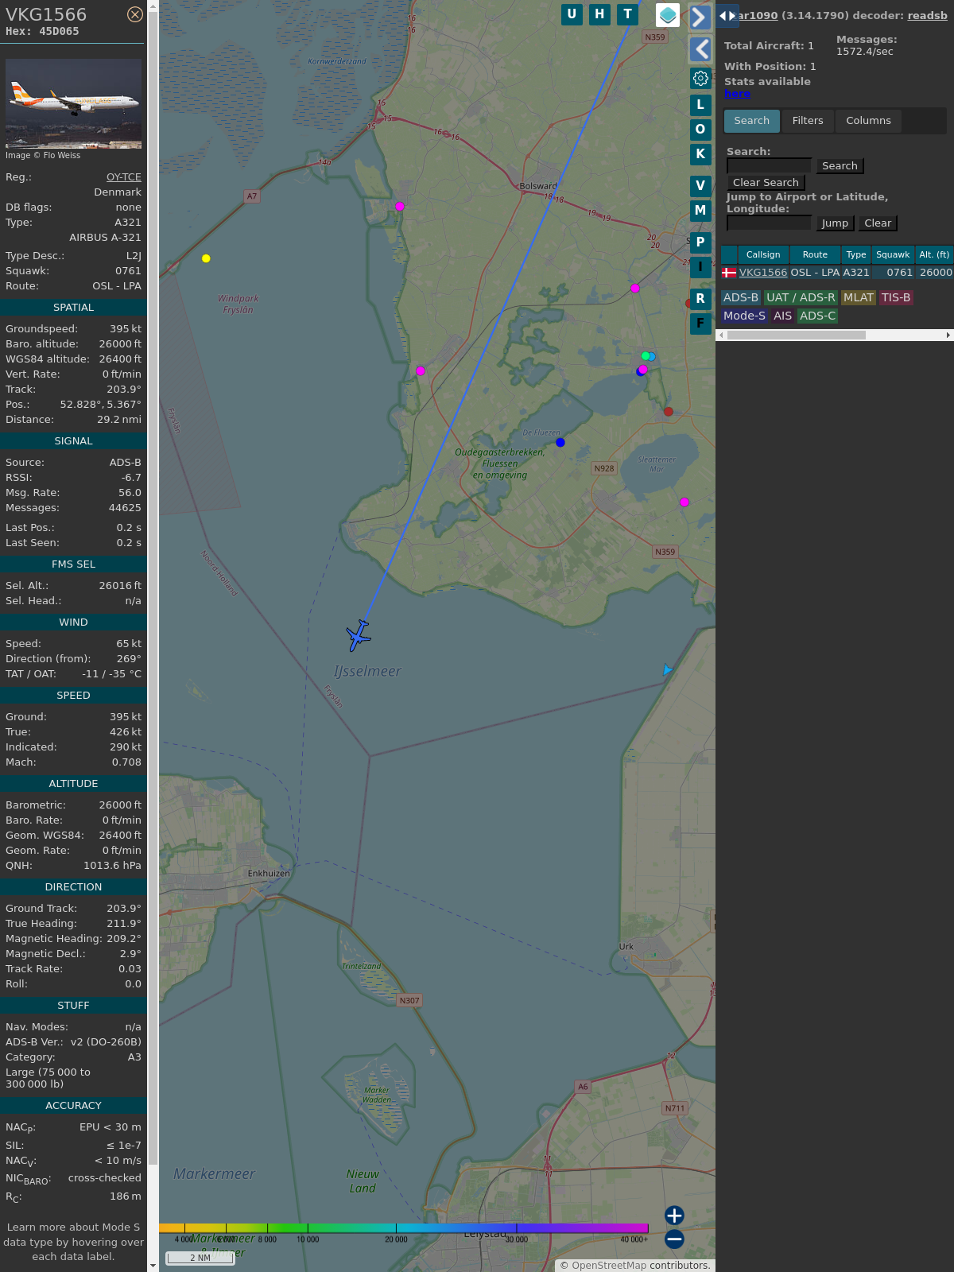
Task: Toggle the UAT / ADS-R source legend
Action: pos(801,297)
